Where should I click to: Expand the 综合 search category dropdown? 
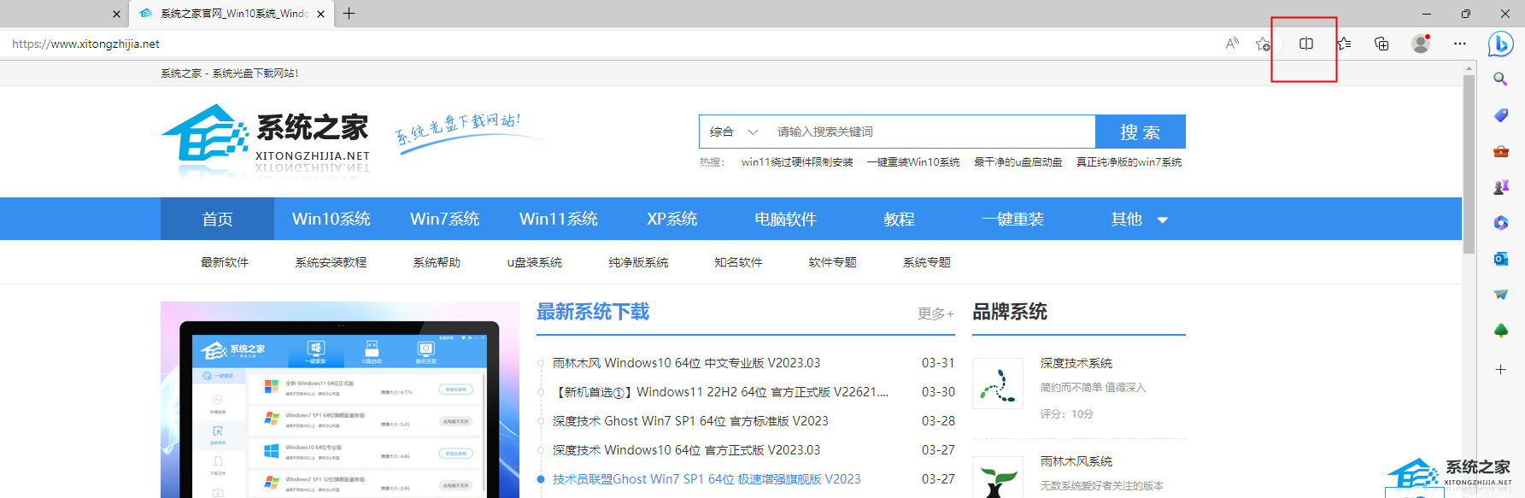click(733, 132)
